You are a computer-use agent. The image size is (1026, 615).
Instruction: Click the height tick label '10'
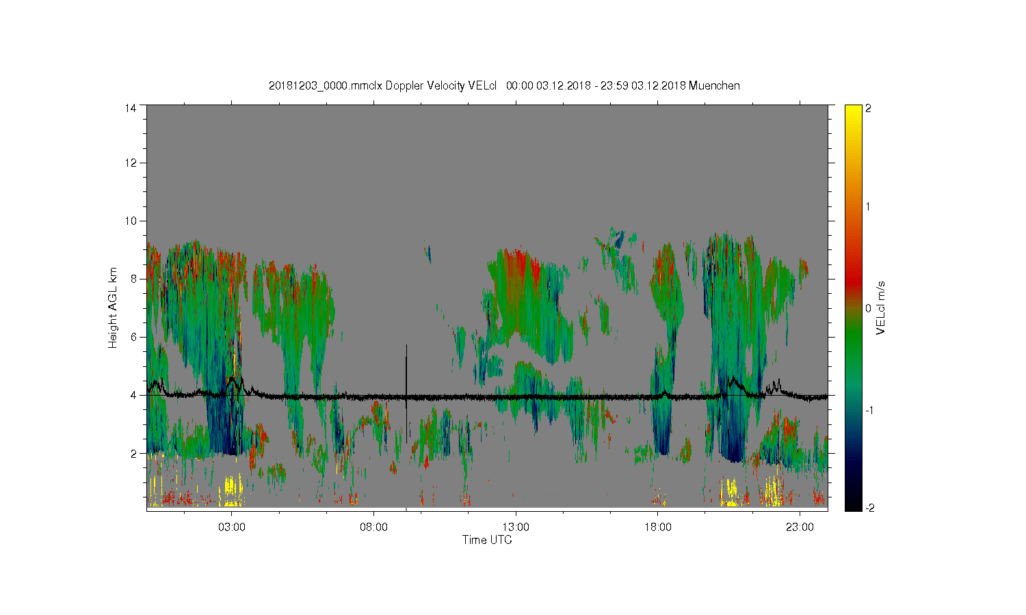coord(131,221)
